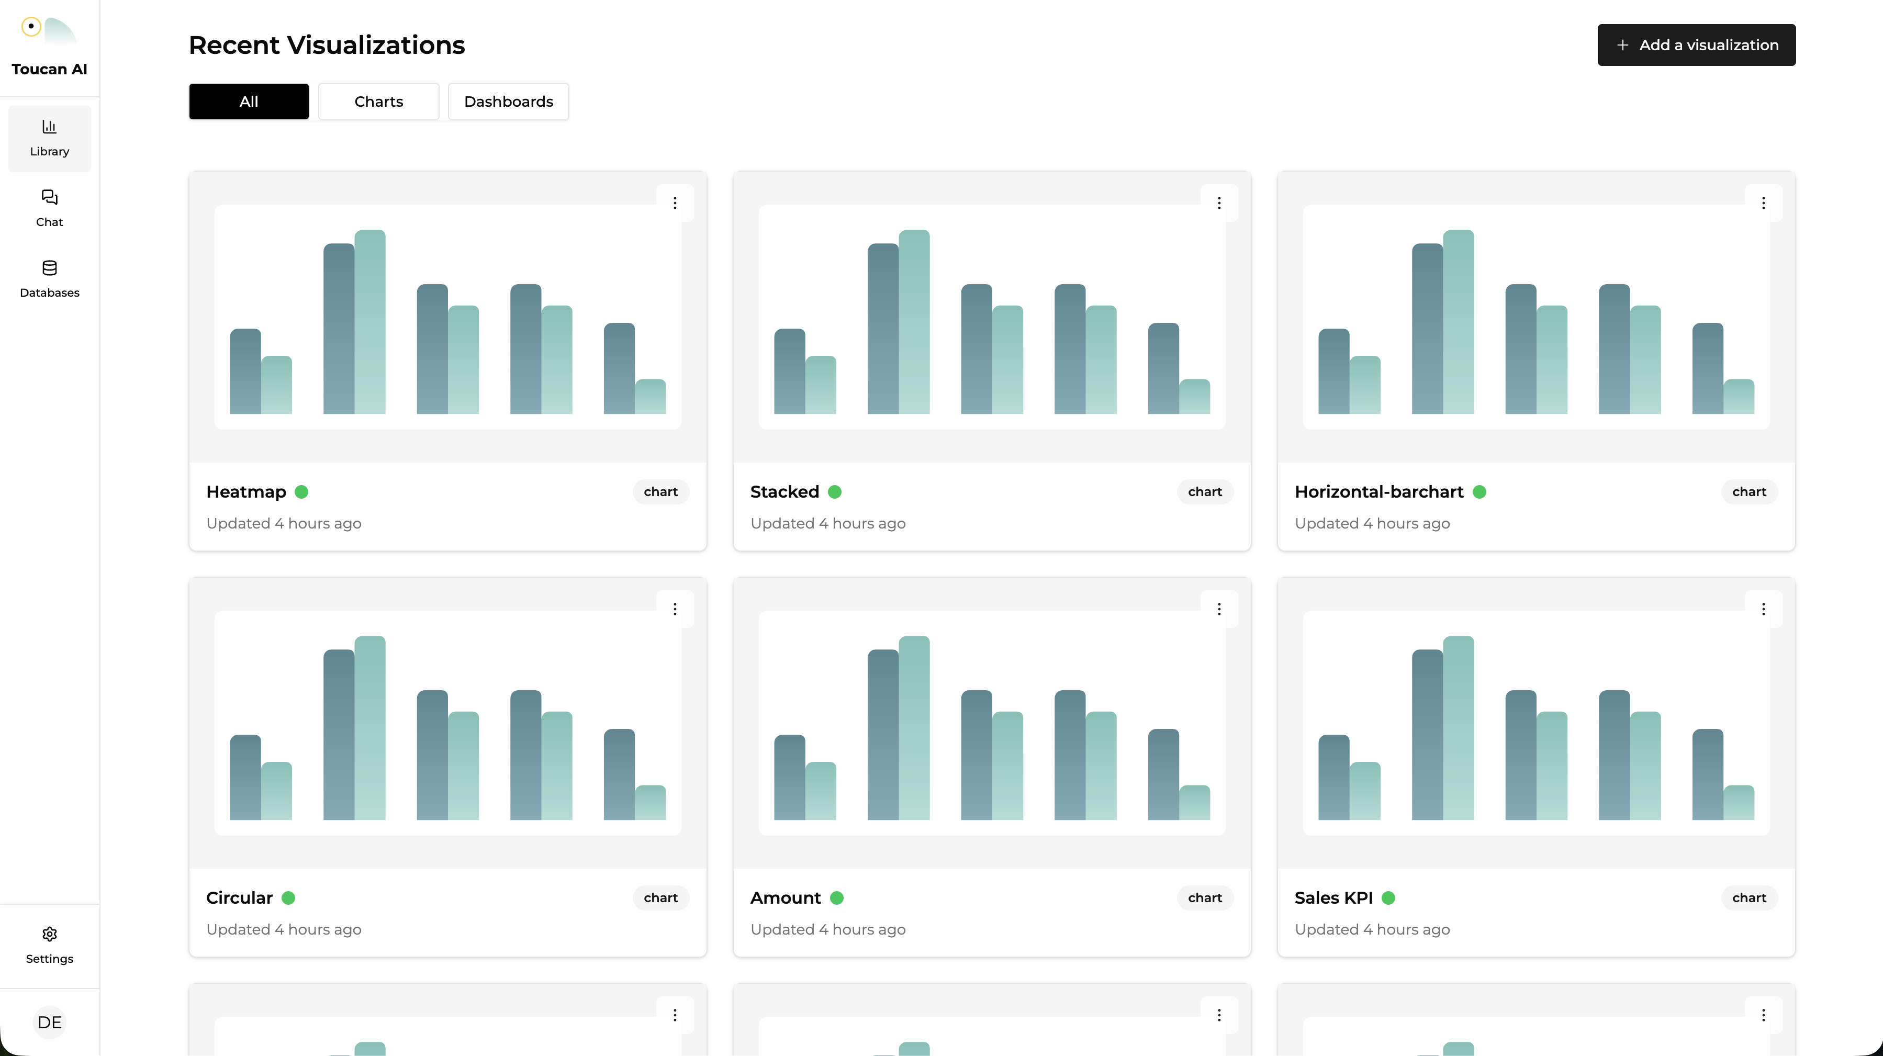Open the Heatmap chart thumbnail
Viewport: 1883px width, 1056px height.
tap(447, 317)
